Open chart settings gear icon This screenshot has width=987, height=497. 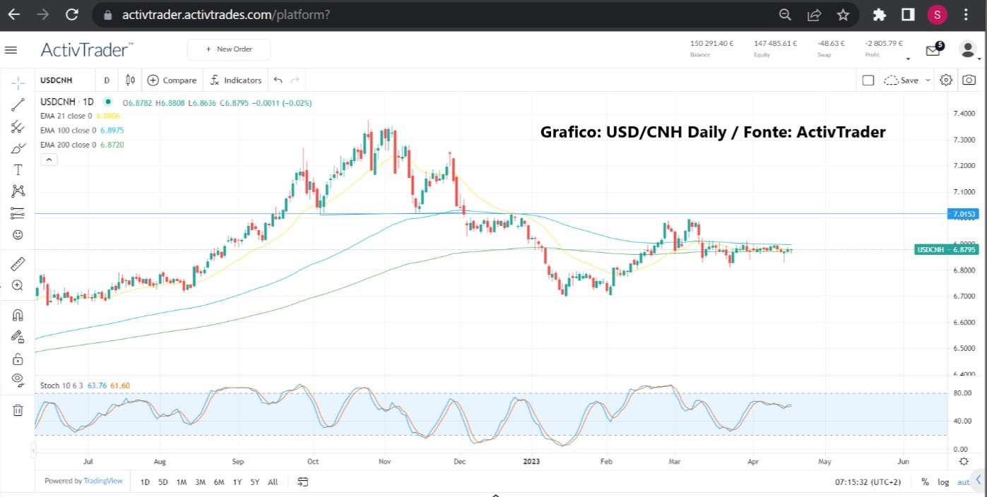[946, 80]
